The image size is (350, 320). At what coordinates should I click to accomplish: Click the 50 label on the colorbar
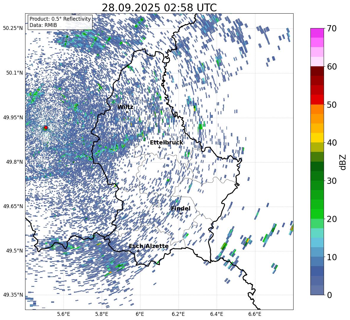pyautogui.click(x=332, y=104)
